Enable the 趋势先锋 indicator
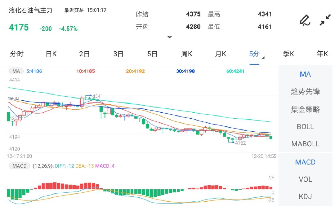The image size is (335, 206). pos(305,91)
